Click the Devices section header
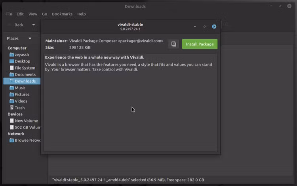Screen dimensions: 297x186 [15, 114]
